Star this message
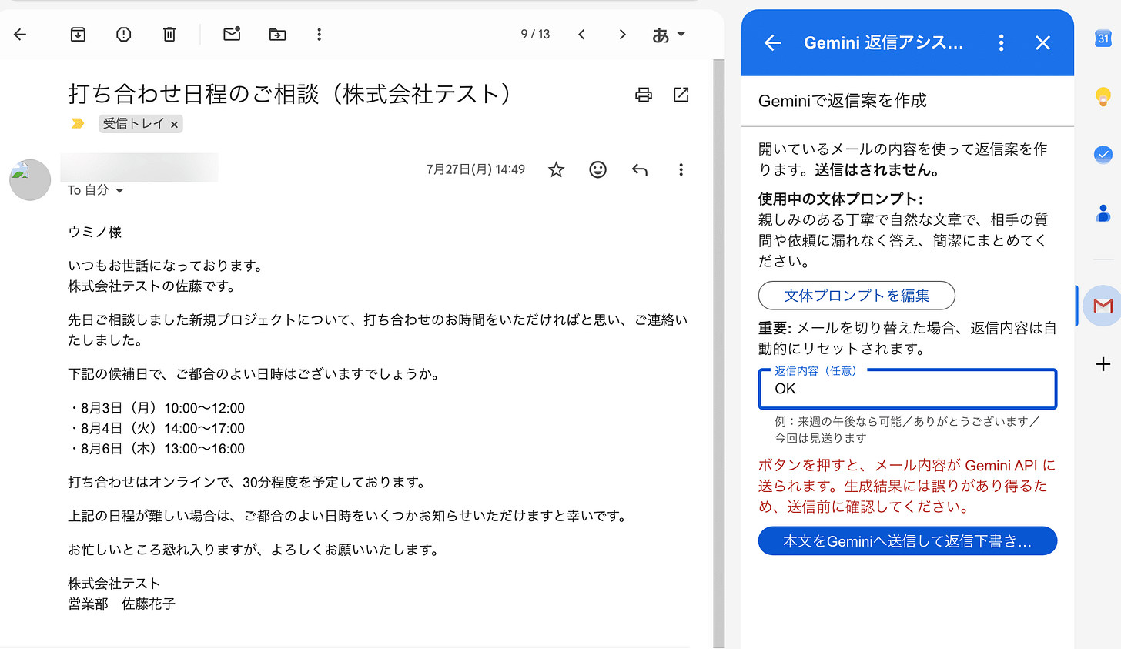The width and height of the screenshot is (1121, 649). coord(556,169)
